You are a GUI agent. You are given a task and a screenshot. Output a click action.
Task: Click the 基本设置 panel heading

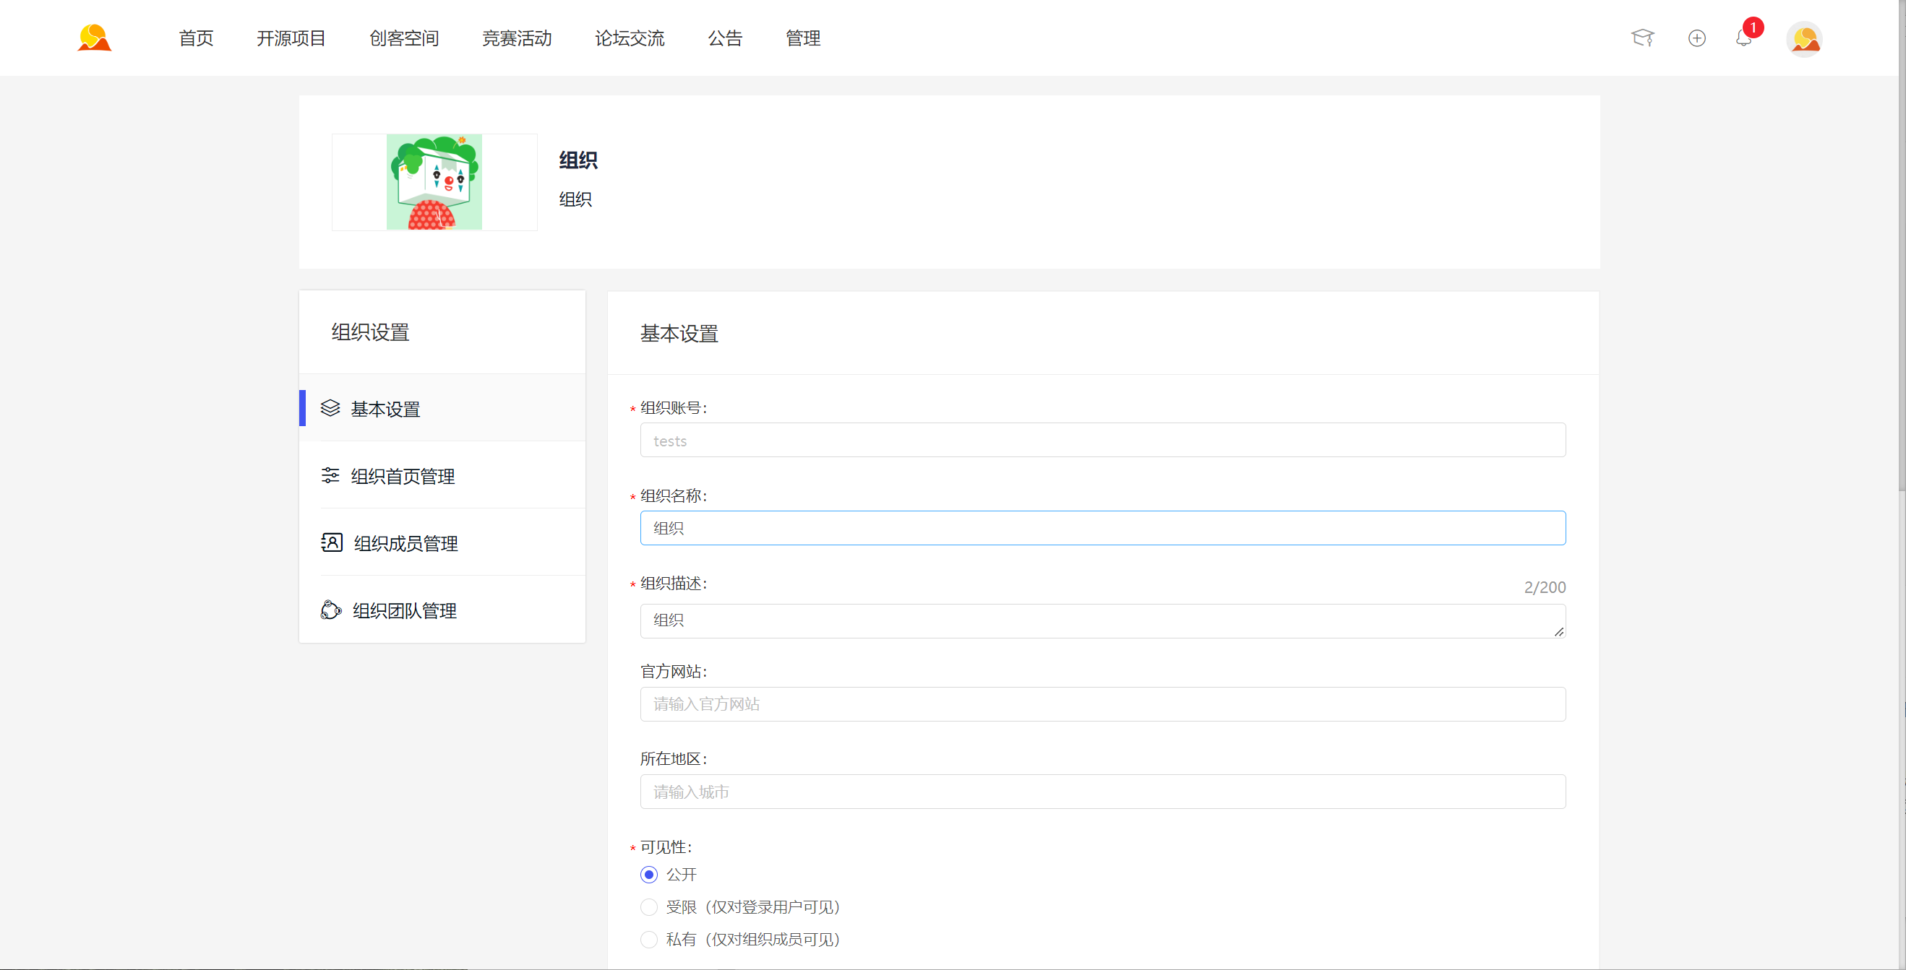click(679, 334)
